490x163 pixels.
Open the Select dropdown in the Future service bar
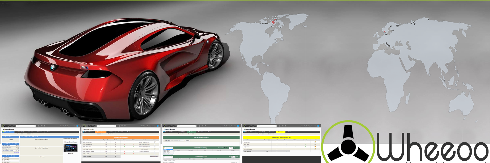168,157
